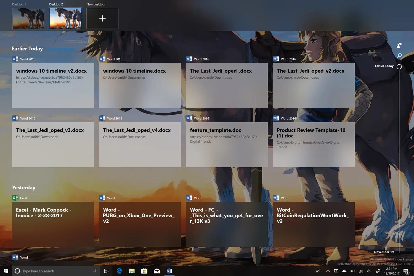Click Word icon above PUBG_on_Xbox_One_Preview card
The height and width of the screenshot is (276, 414).
point(102,198)
